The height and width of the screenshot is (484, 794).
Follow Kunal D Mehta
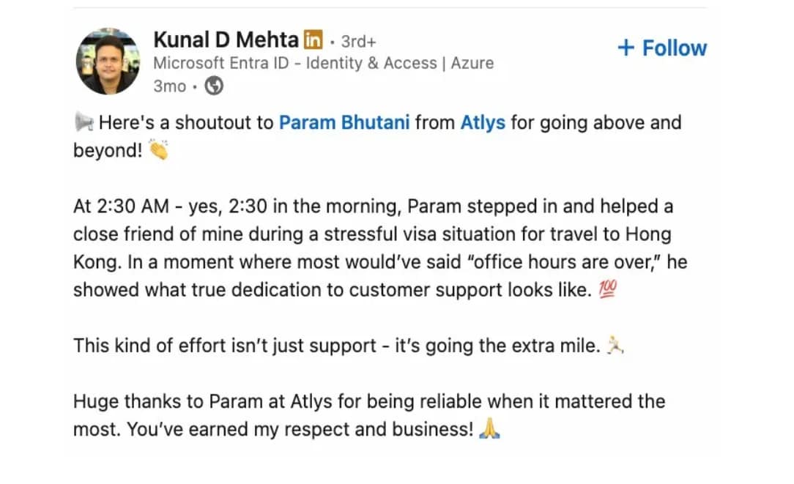(x=662, y=48)
